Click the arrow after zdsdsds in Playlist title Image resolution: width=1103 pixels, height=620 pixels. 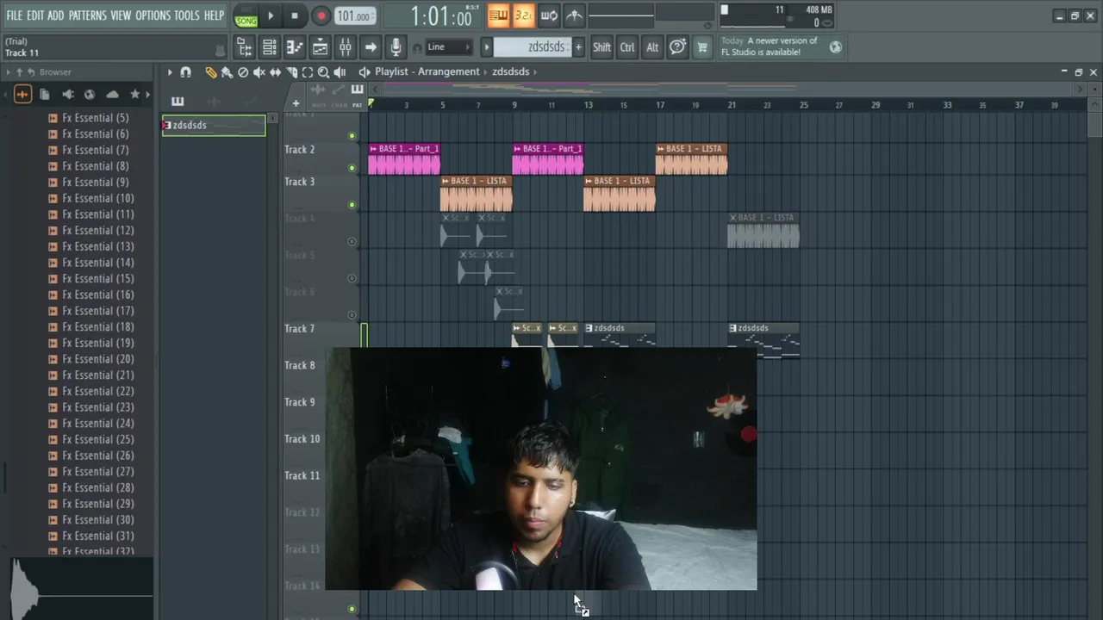click(x=536, y=72)
